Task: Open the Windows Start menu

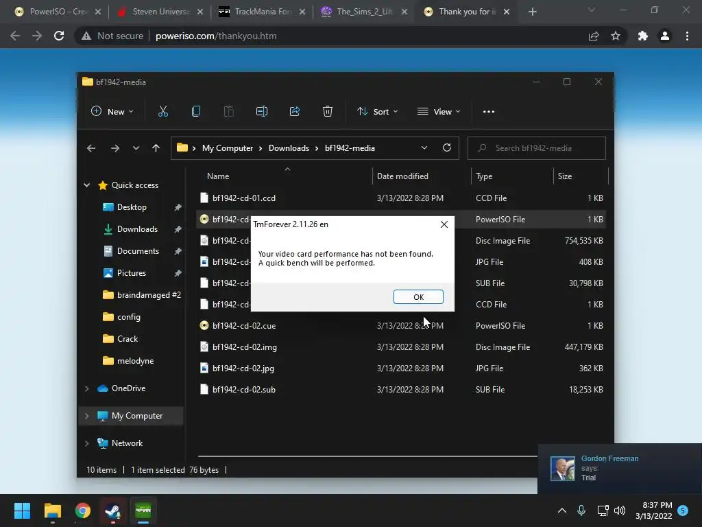Action: click(x=22, y=511)
